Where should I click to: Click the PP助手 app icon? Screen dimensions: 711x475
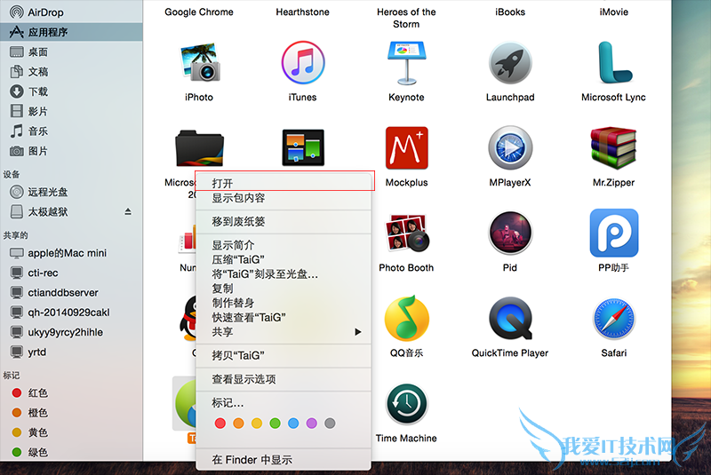click(614, 233)
